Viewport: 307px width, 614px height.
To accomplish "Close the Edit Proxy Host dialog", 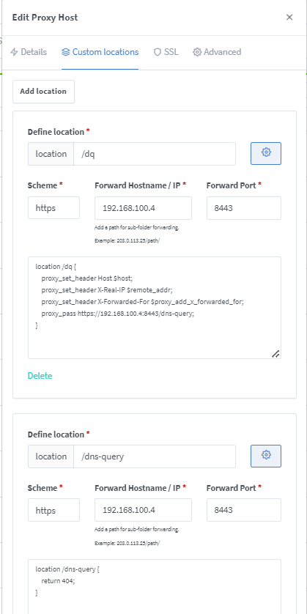I will [289, 18].
